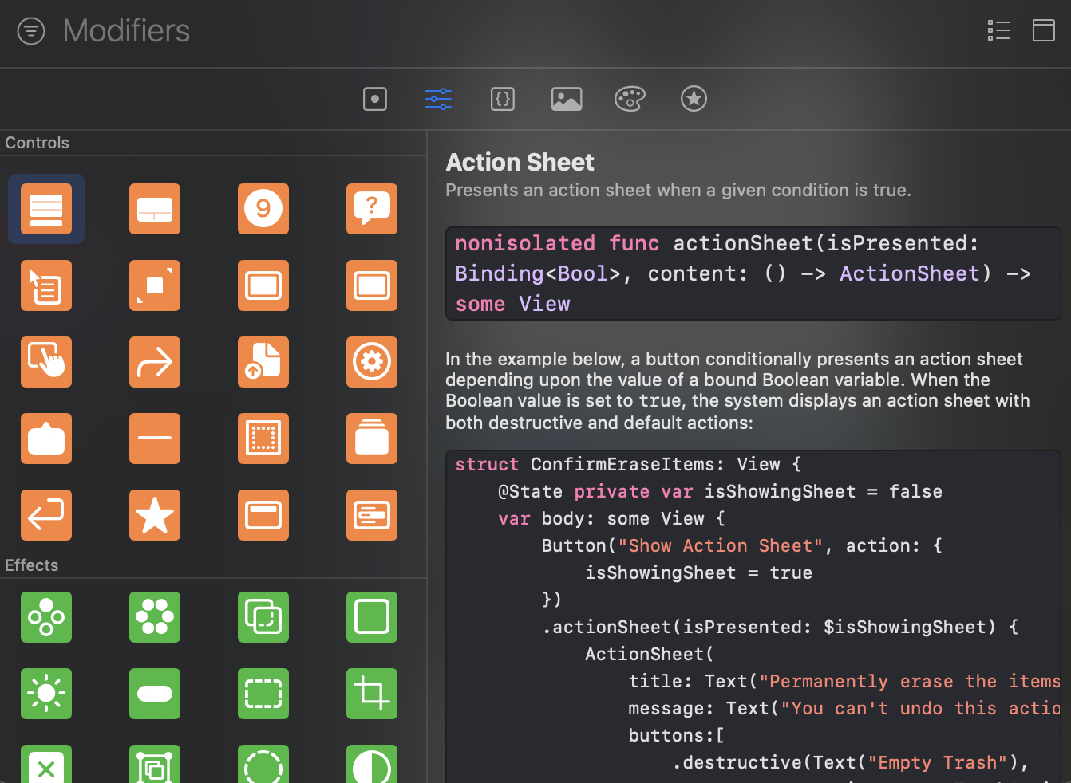The image size is (1071, 783).
Task: Click the ConfirmEraseItems code example block
Action: 753,616
